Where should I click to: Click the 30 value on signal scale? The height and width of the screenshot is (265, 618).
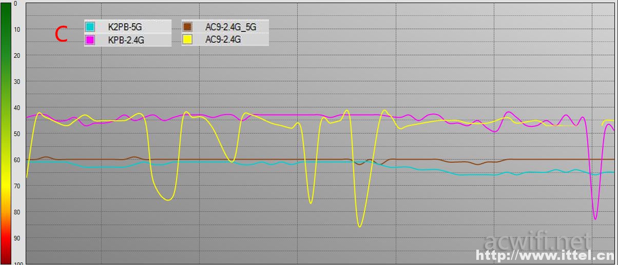click(x=17, y=81)
